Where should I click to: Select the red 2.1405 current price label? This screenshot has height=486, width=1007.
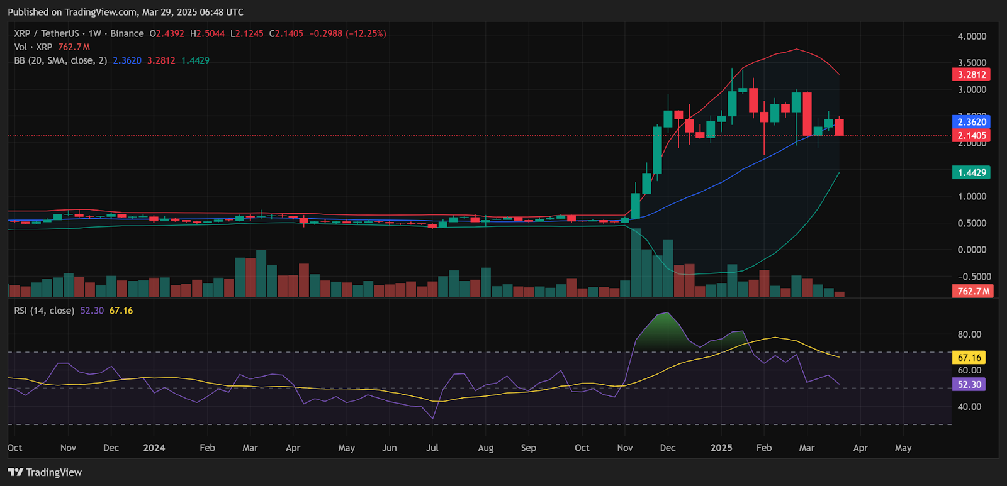971,135
